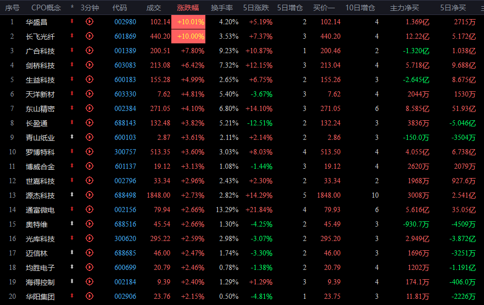Click the red pin marker beside 广合科技
This screenshot has height=305, width=484.
coord(72,50)
